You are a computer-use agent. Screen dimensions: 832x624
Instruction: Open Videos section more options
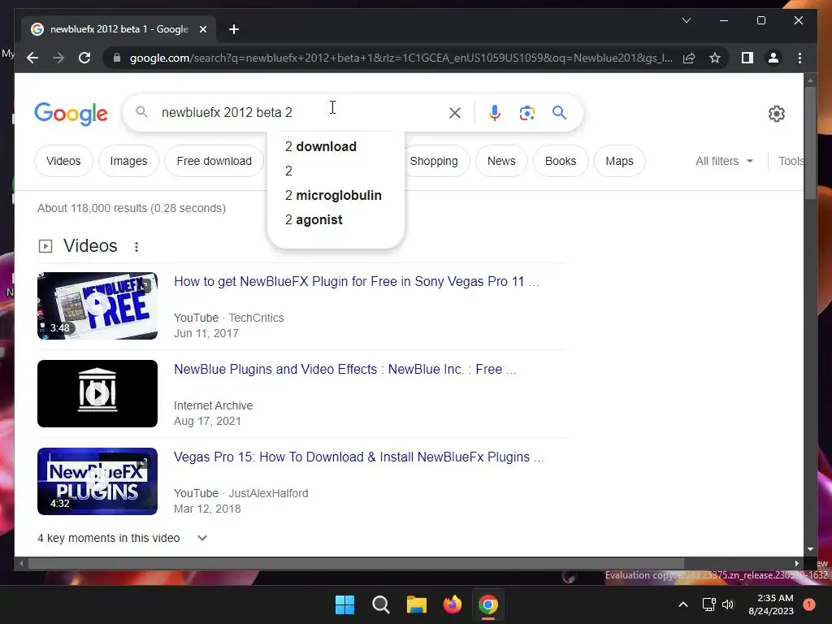(136, 247)
